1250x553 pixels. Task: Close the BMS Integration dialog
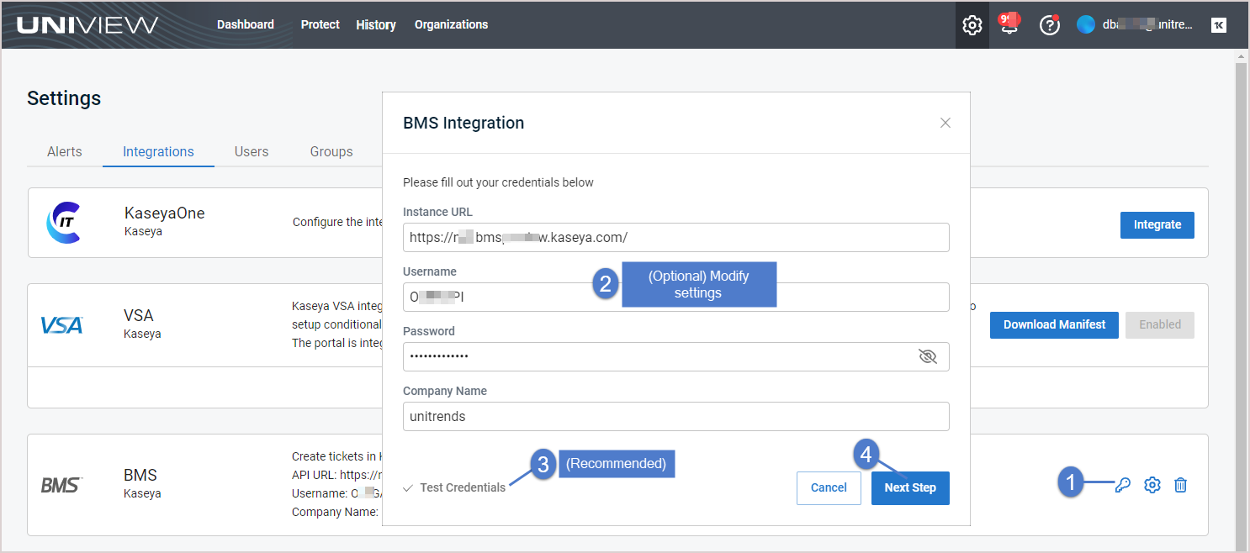coord(945,123)
